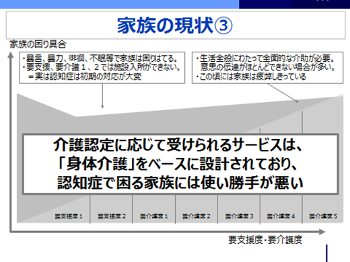Click the line 実は認知症は初期の対応が大変
Image resolution: width=350 pixels, height=262 pixels.
pyautogui.click(x=85, y=77)
